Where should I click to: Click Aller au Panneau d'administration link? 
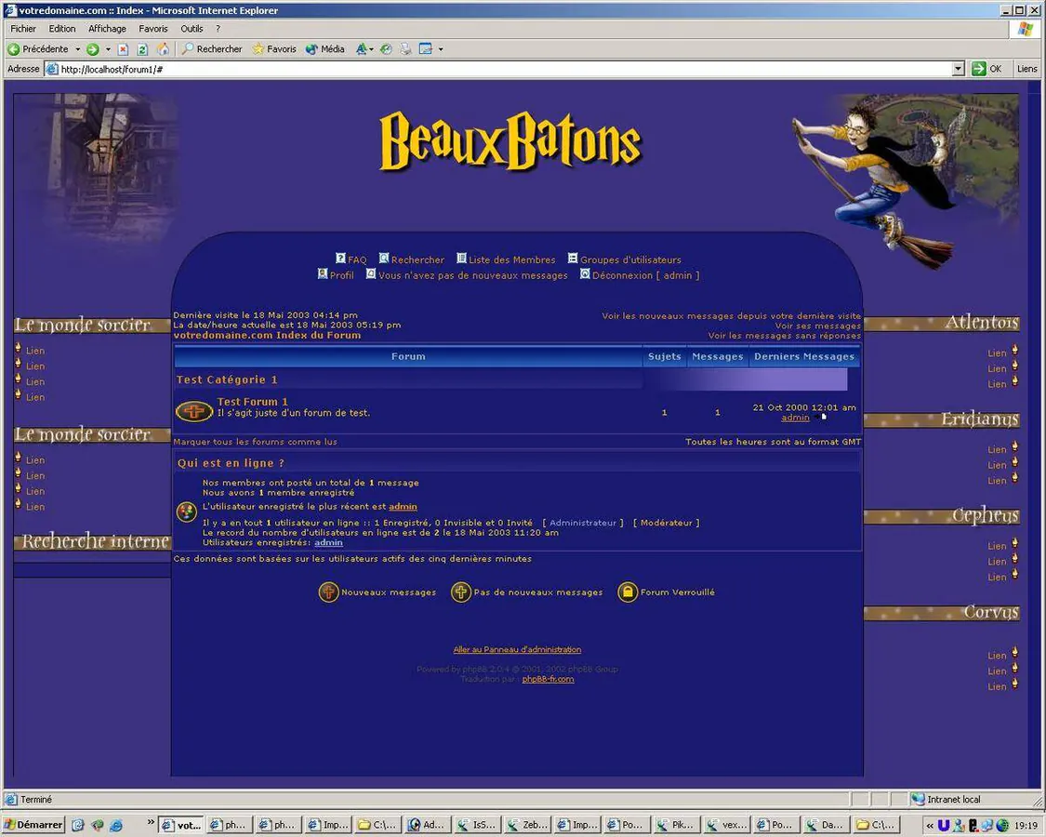[x=517, y=649]
